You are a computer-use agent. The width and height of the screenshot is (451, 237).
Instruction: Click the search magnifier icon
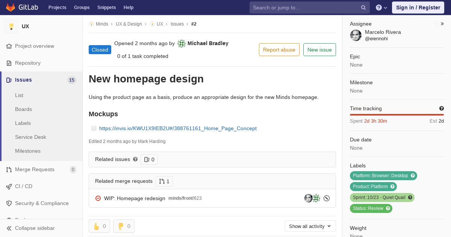[363, 8]
